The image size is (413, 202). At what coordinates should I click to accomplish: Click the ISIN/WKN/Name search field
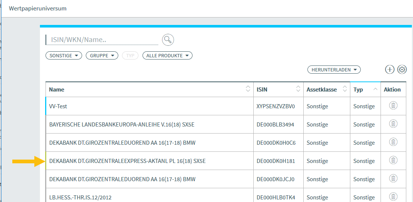[101, 39]
